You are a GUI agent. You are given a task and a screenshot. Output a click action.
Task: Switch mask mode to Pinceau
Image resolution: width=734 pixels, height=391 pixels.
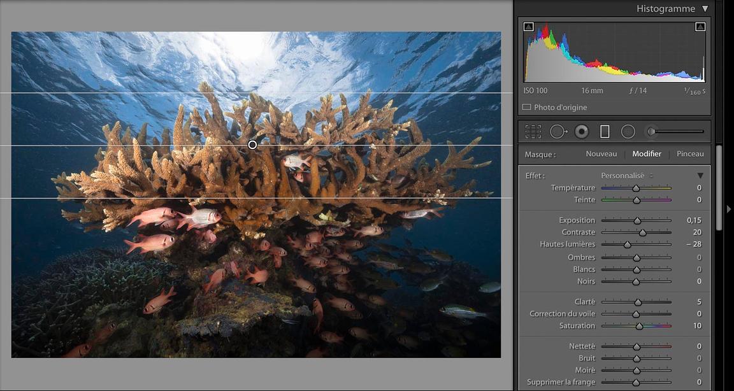[x=690, y=154]
